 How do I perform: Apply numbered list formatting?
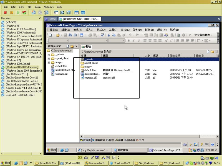[x=178, y=41]
